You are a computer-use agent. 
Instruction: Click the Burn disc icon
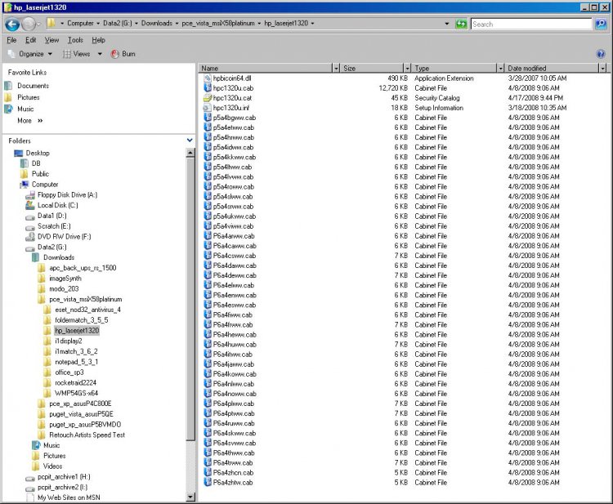(x=115, y=54)
